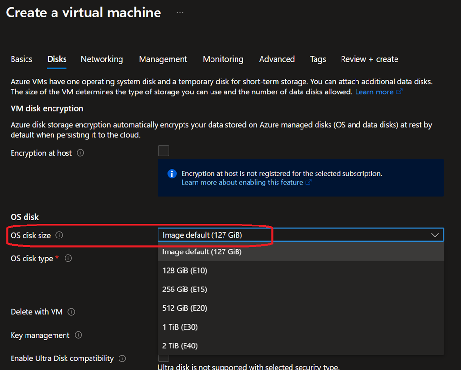
Task: Select 128 GiB (E10) disk size option
Action: point(184,271)
